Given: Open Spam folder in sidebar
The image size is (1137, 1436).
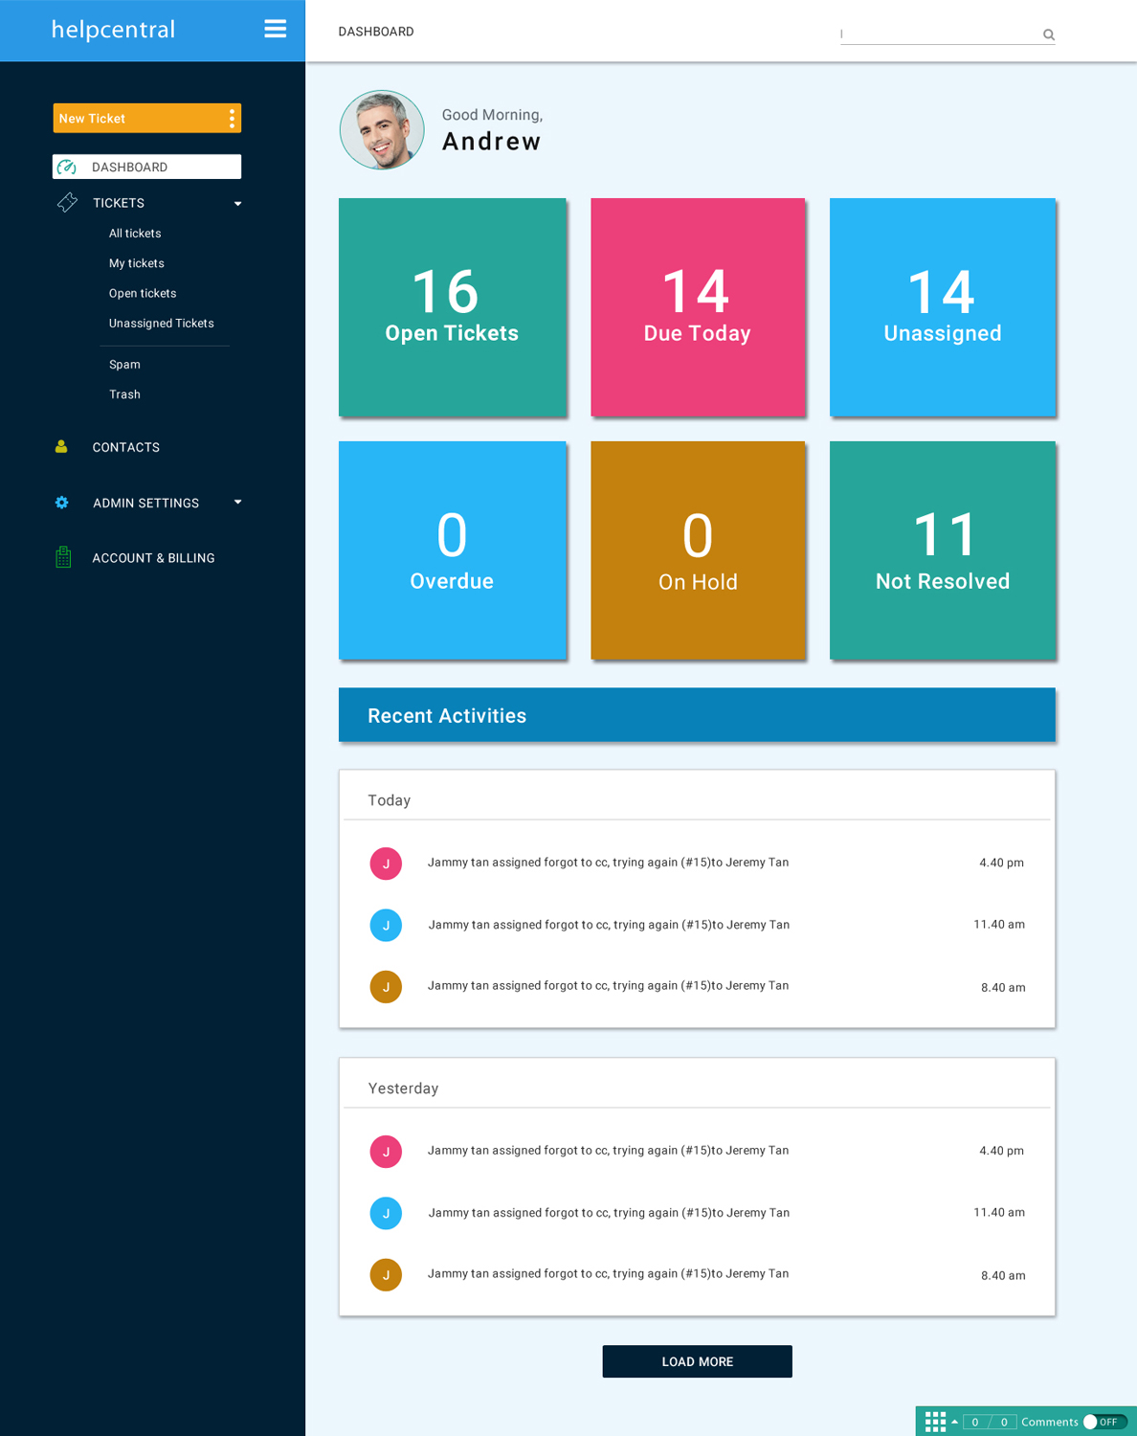Looking at the screenshot, I should click(124, 365).
